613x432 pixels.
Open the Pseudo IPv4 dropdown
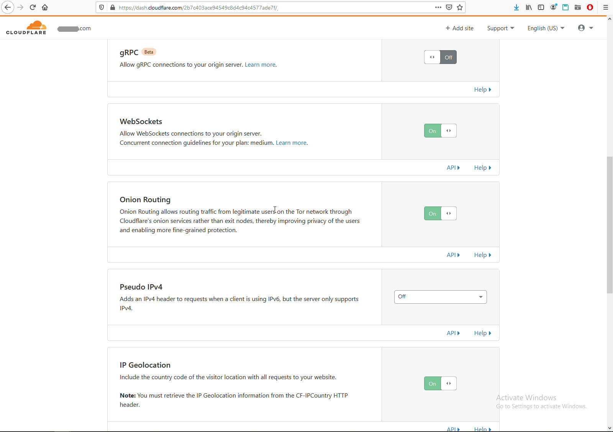pyautogui.click(x=440, y=297)
